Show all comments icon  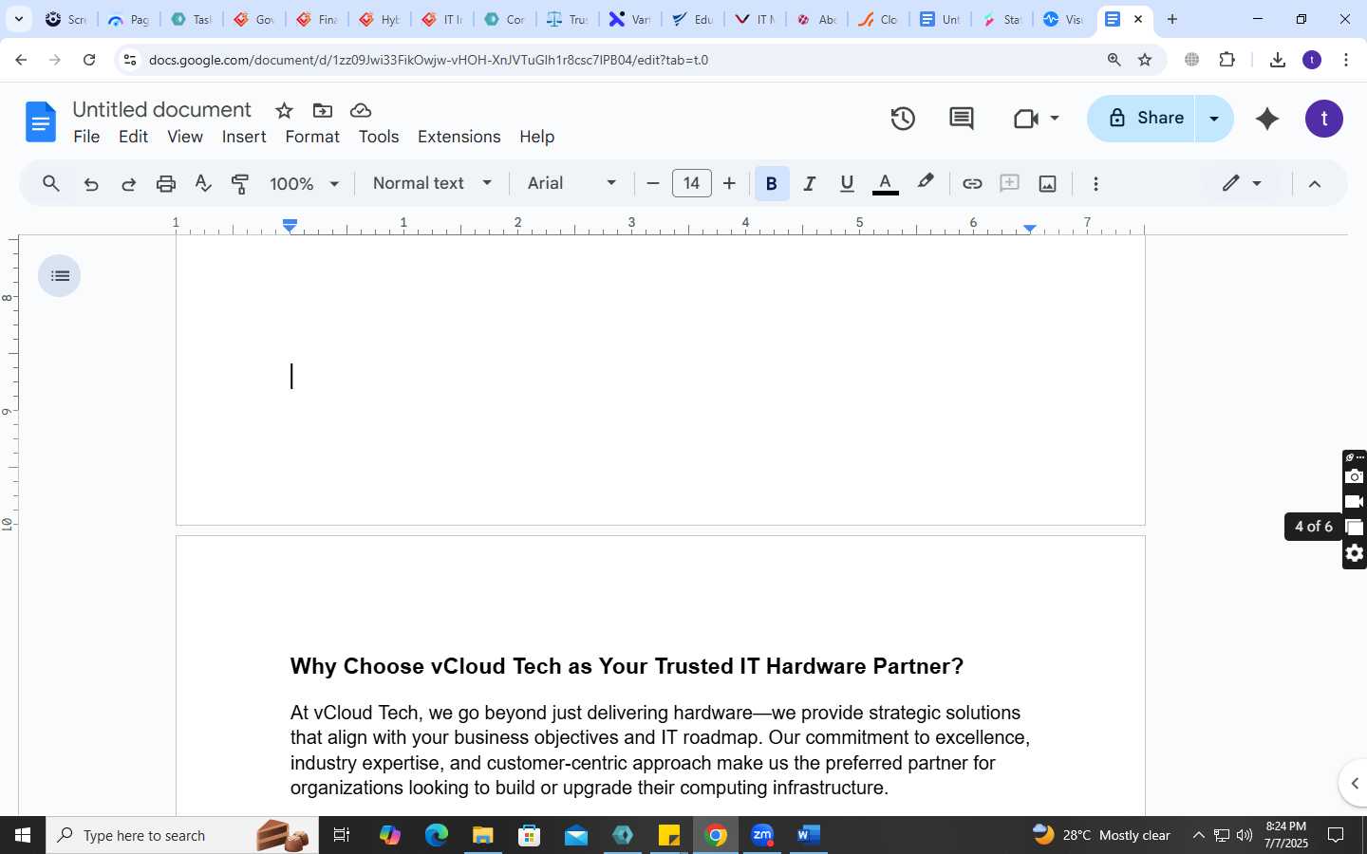point(962,119)
